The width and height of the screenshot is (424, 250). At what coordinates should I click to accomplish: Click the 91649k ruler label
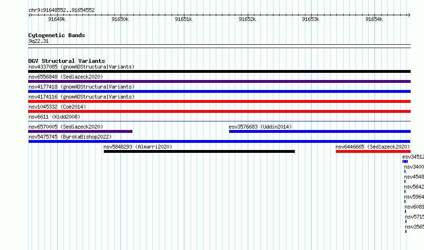(x=57, y=19)
